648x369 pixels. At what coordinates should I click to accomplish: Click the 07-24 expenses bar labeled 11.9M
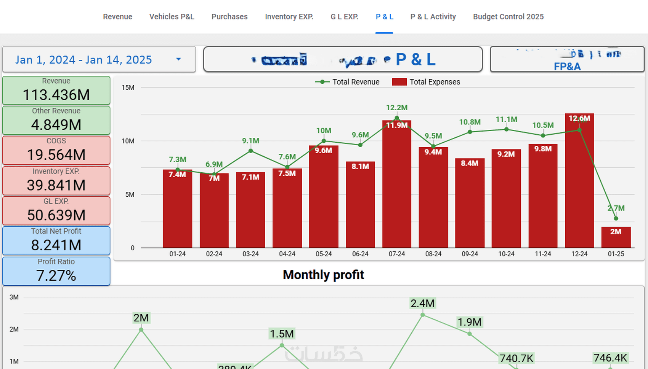pyautogui.click(x=397, y=184)
